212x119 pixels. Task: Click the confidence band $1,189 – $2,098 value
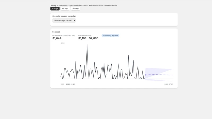[x=88, y=38]
